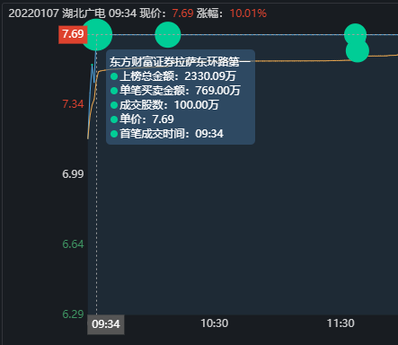Select the 首笔成交时间 09:34 row
398x345 pixels.
click(167, 134)
